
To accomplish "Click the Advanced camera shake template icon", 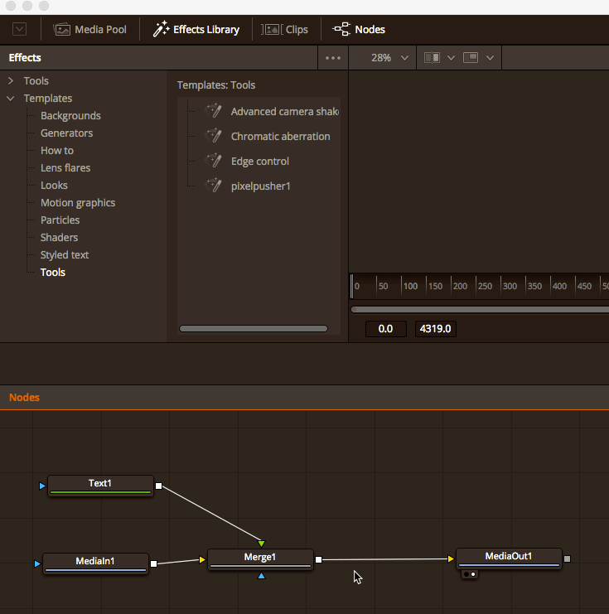I will coord(214,111).
